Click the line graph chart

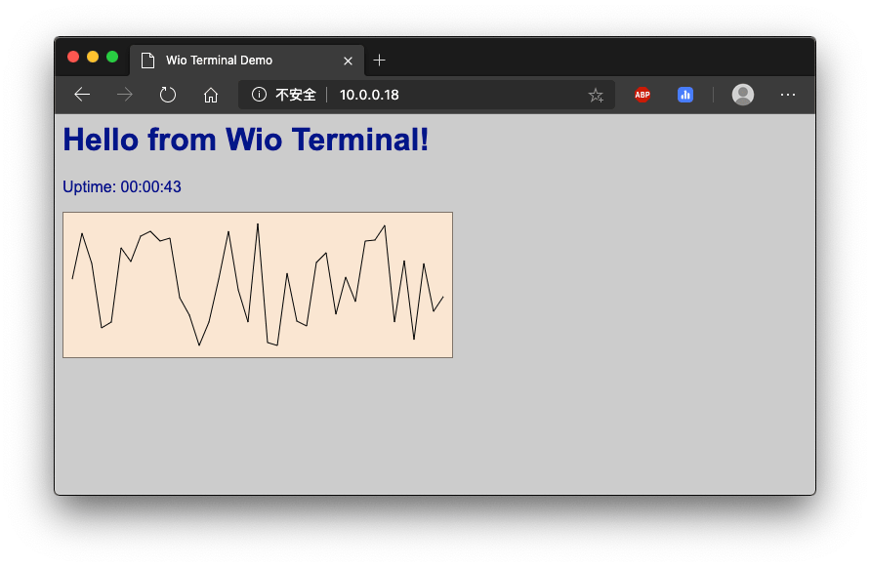[258, 285]
